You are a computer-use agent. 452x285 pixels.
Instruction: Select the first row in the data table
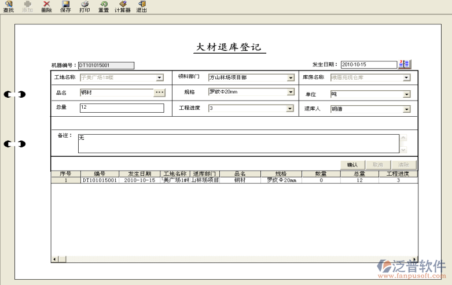pyautogui.click(x=231, y=180)
